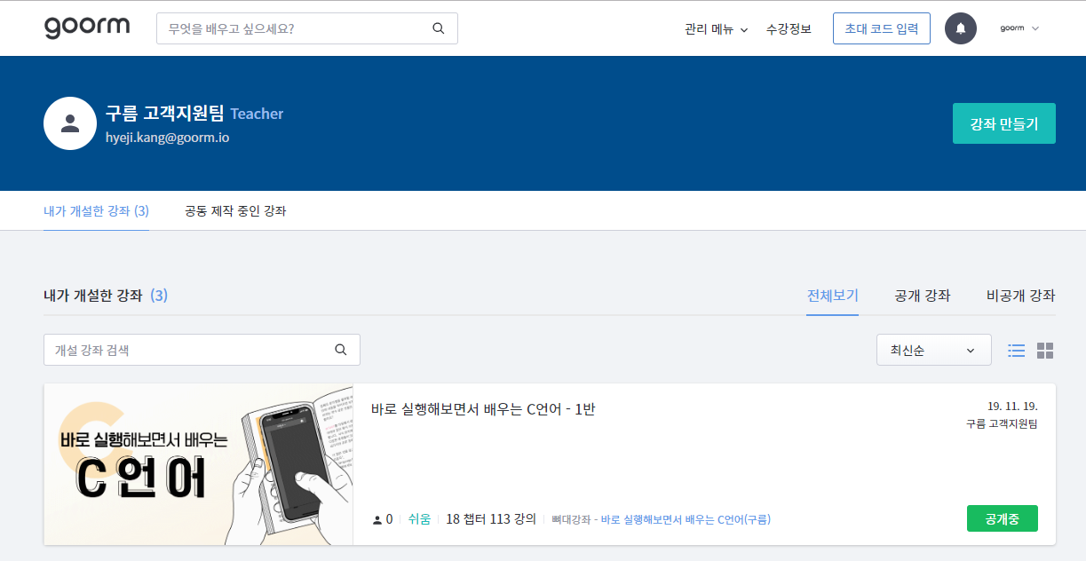
Task: Open the notifications bell
Action: [x=961, y=28]
